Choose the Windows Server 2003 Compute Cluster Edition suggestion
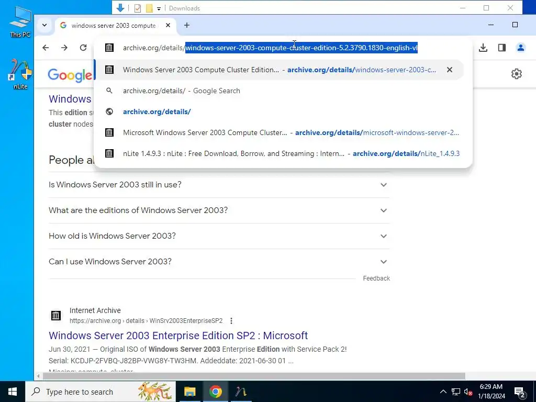 [278, 70]
